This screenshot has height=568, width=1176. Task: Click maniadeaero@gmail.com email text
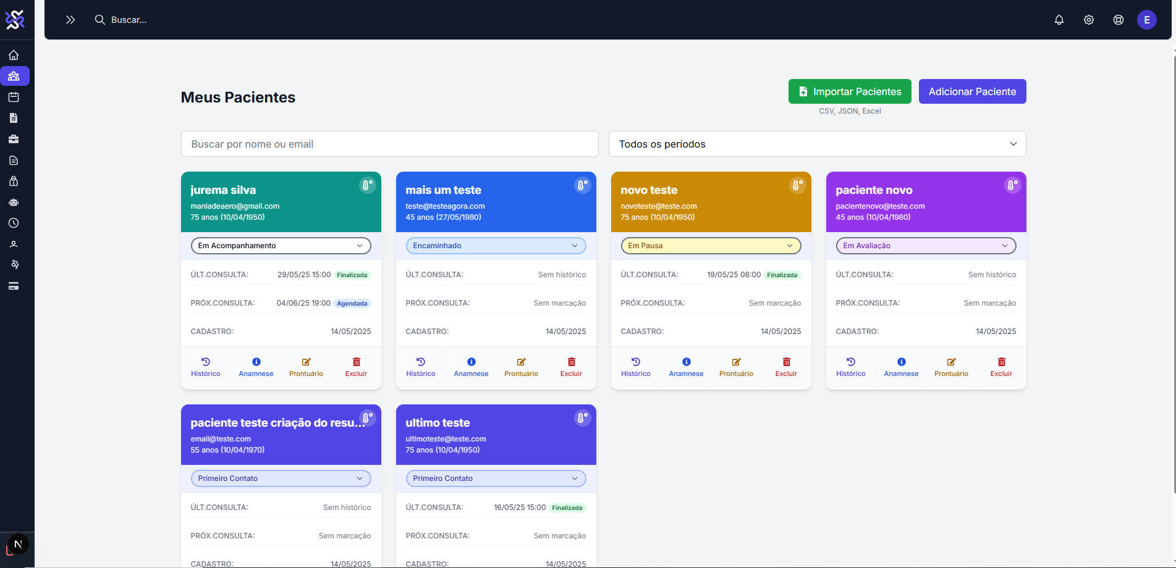235,206
